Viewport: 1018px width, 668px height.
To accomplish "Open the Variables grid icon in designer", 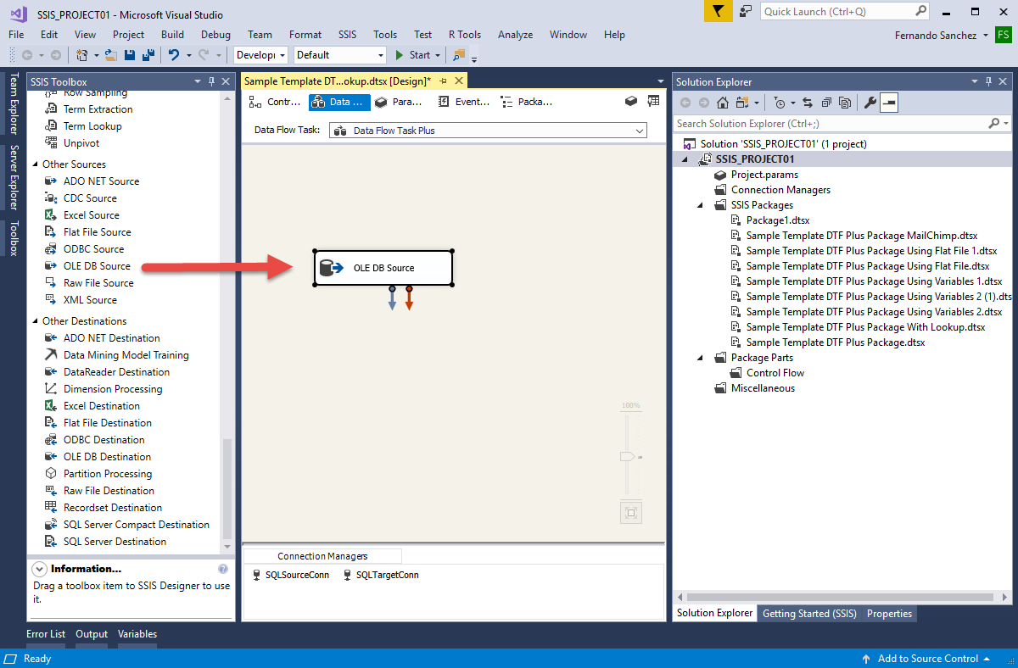I will (x=653, y=101).
